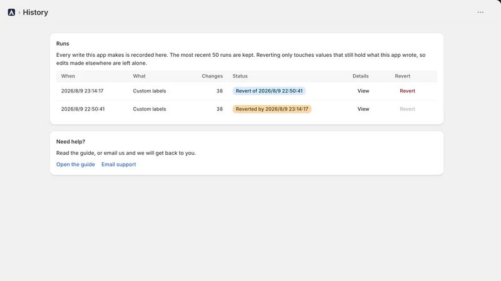Open the guide link
The width and height of the screenshot is (501, 281).
click(75, 164)
